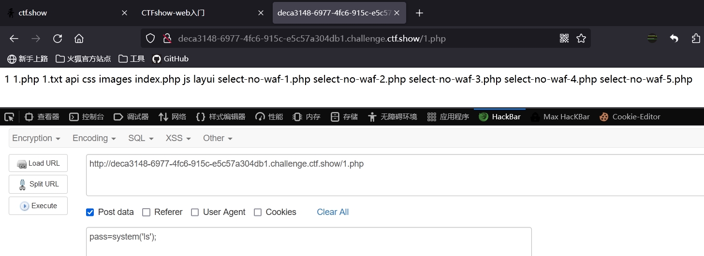Click the Clear All link

(x=333, y=212)
